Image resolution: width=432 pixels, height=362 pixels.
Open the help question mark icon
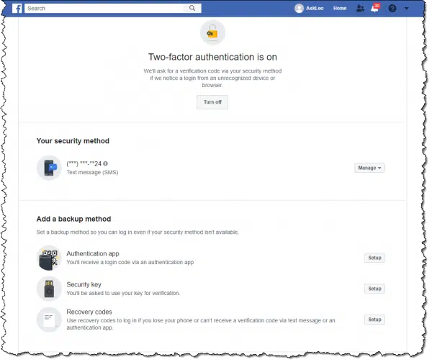(x=392, y=9)
